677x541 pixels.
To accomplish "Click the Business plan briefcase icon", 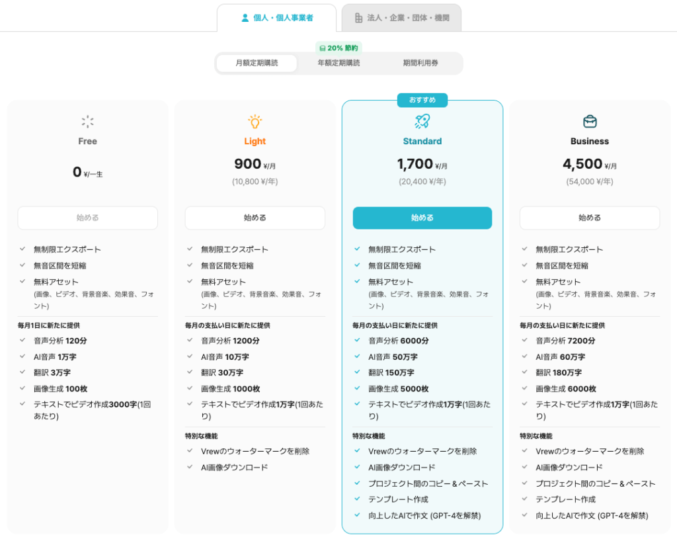I will pyautogui.click(x=590, y=121).
